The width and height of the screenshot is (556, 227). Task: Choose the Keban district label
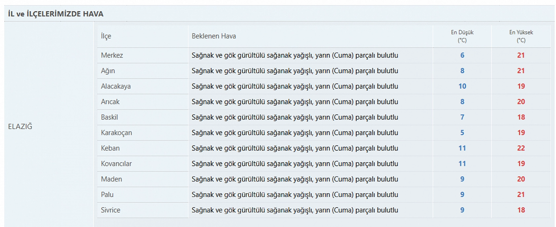(110, 148)
